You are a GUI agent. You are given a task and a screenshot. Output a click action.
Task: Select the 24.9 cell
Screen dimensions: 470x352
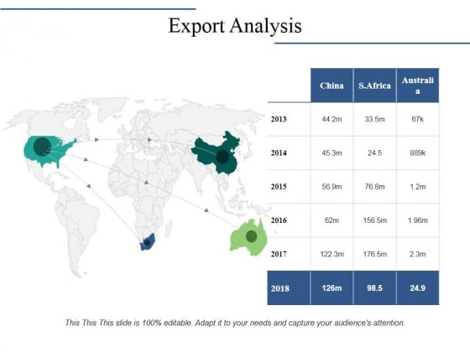coord(418,288)
